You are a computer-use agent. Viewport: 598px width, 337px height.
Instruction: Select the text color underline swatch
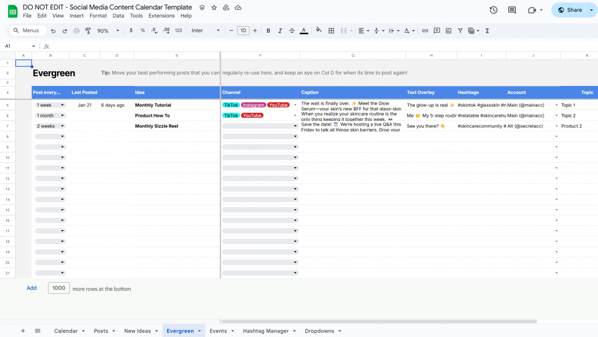click(304, 30)
